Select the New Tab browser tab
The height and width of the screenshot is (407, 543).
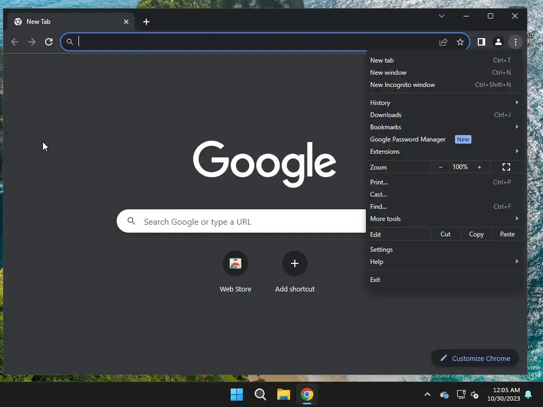point(71,22)
